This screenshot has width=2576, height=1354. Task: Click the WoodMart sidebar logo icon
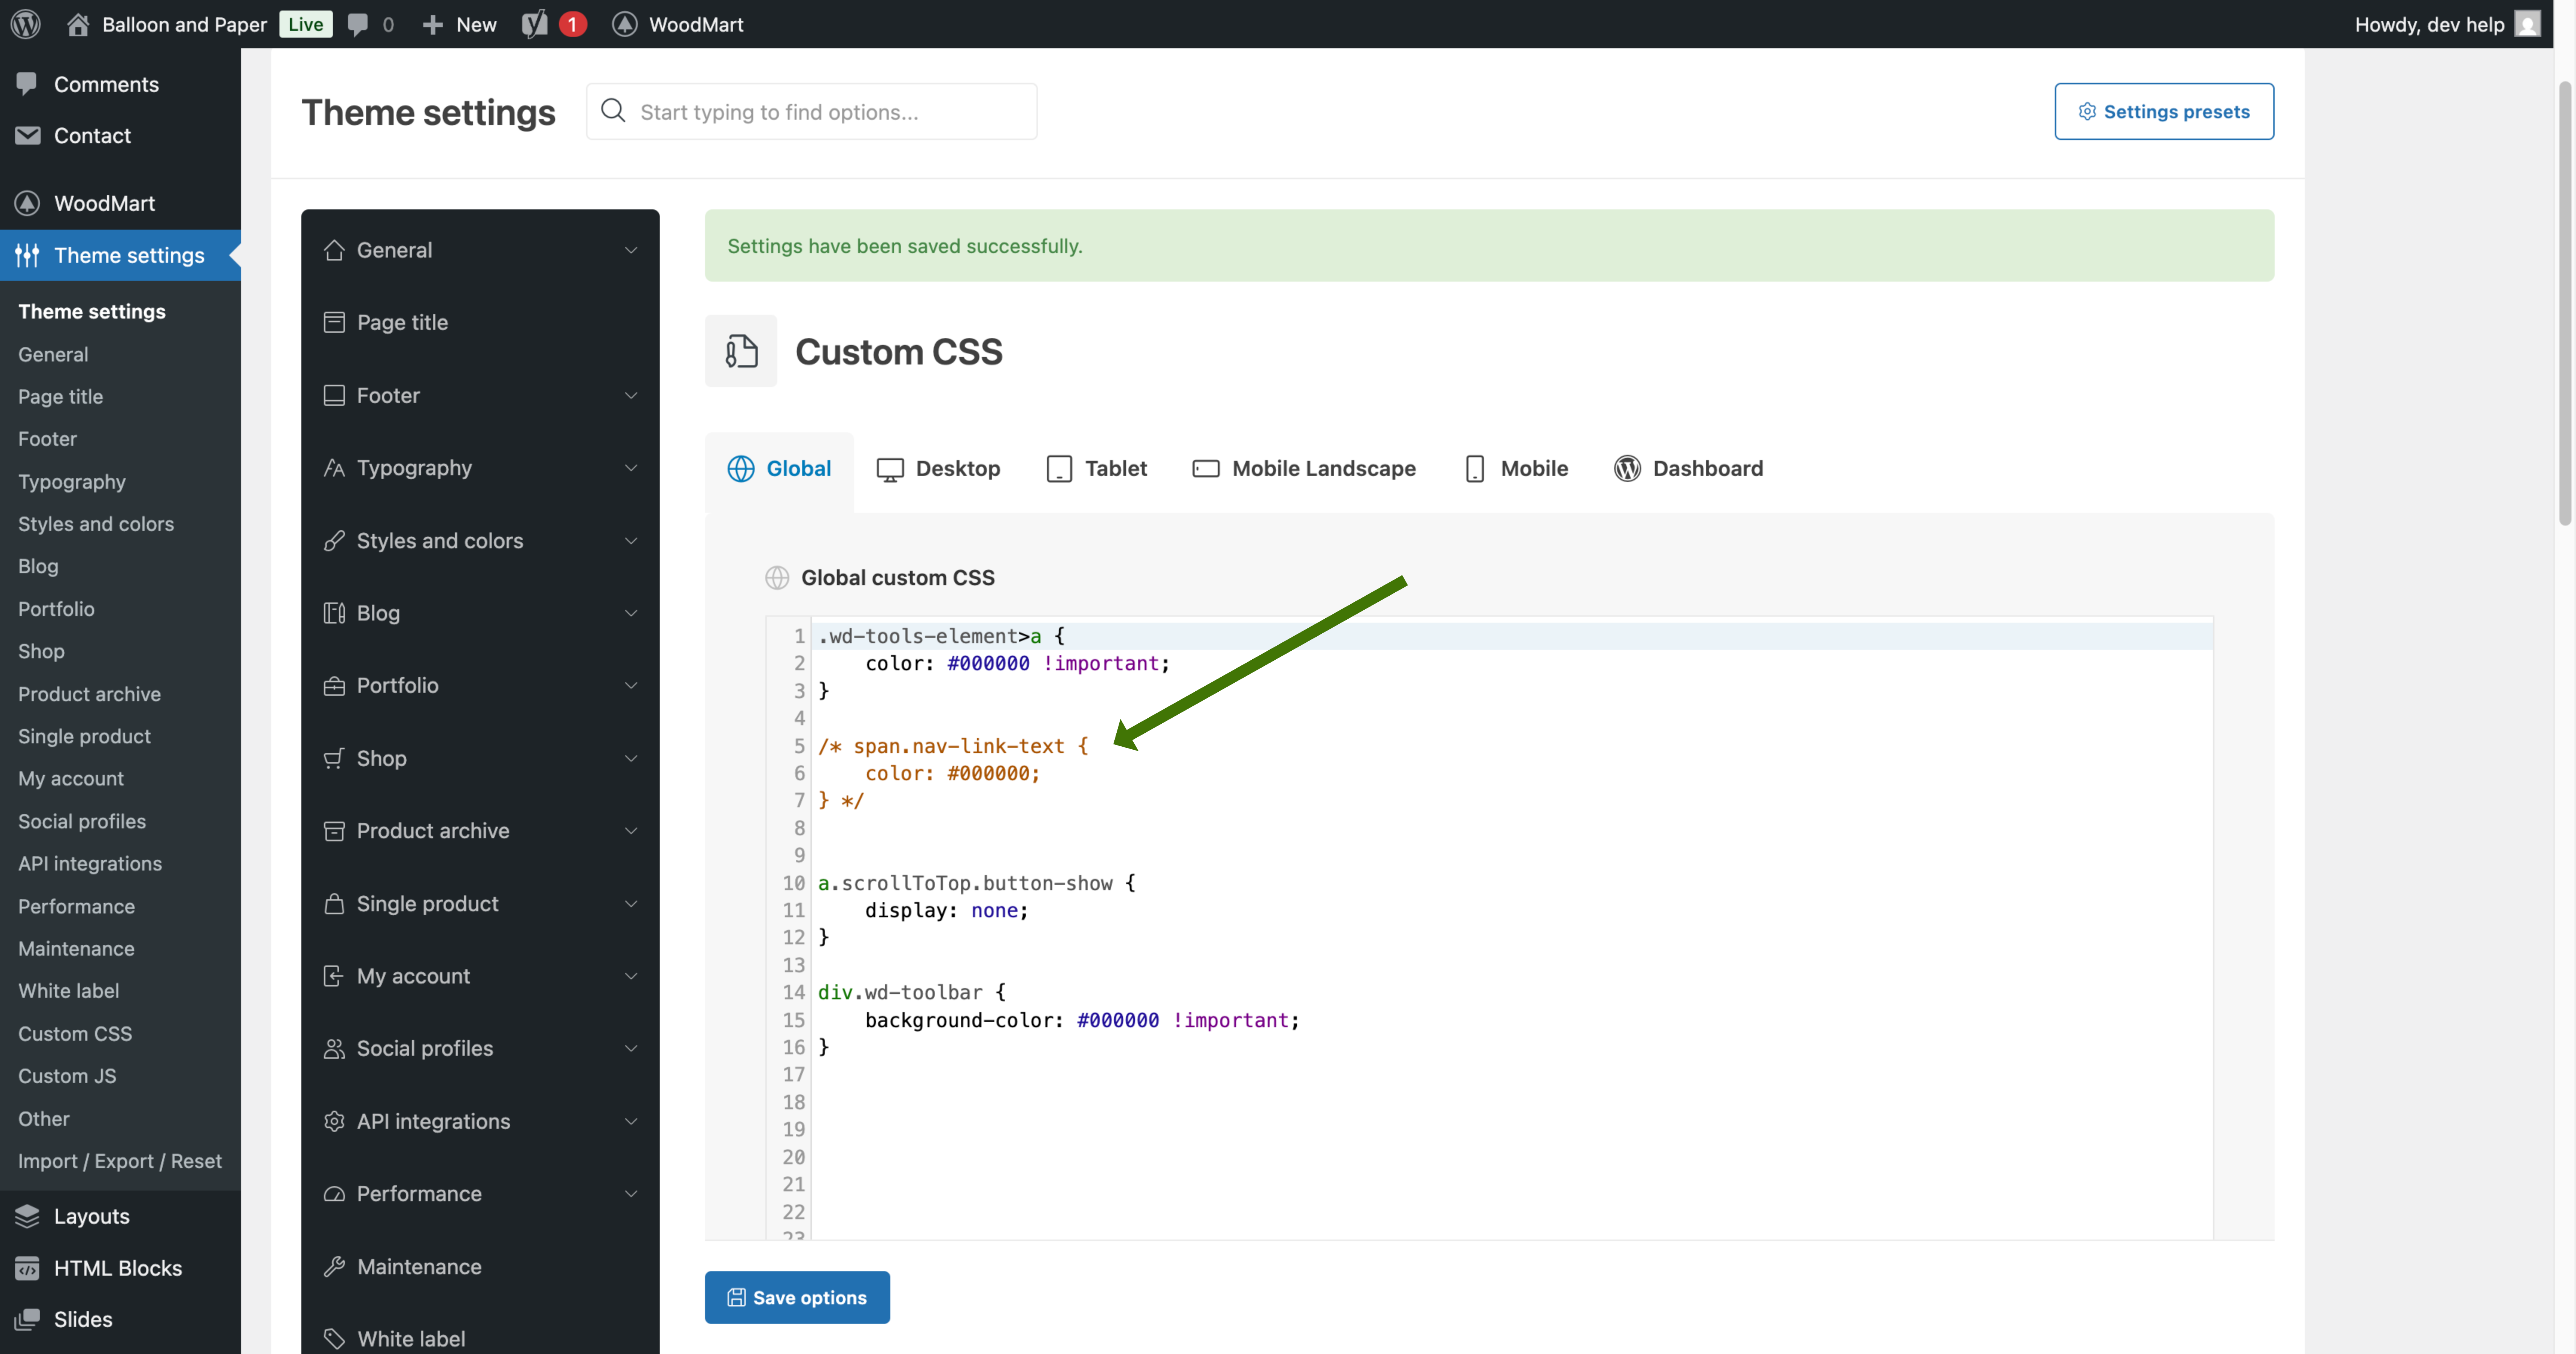pyautogui.click(x=27, y=203)
